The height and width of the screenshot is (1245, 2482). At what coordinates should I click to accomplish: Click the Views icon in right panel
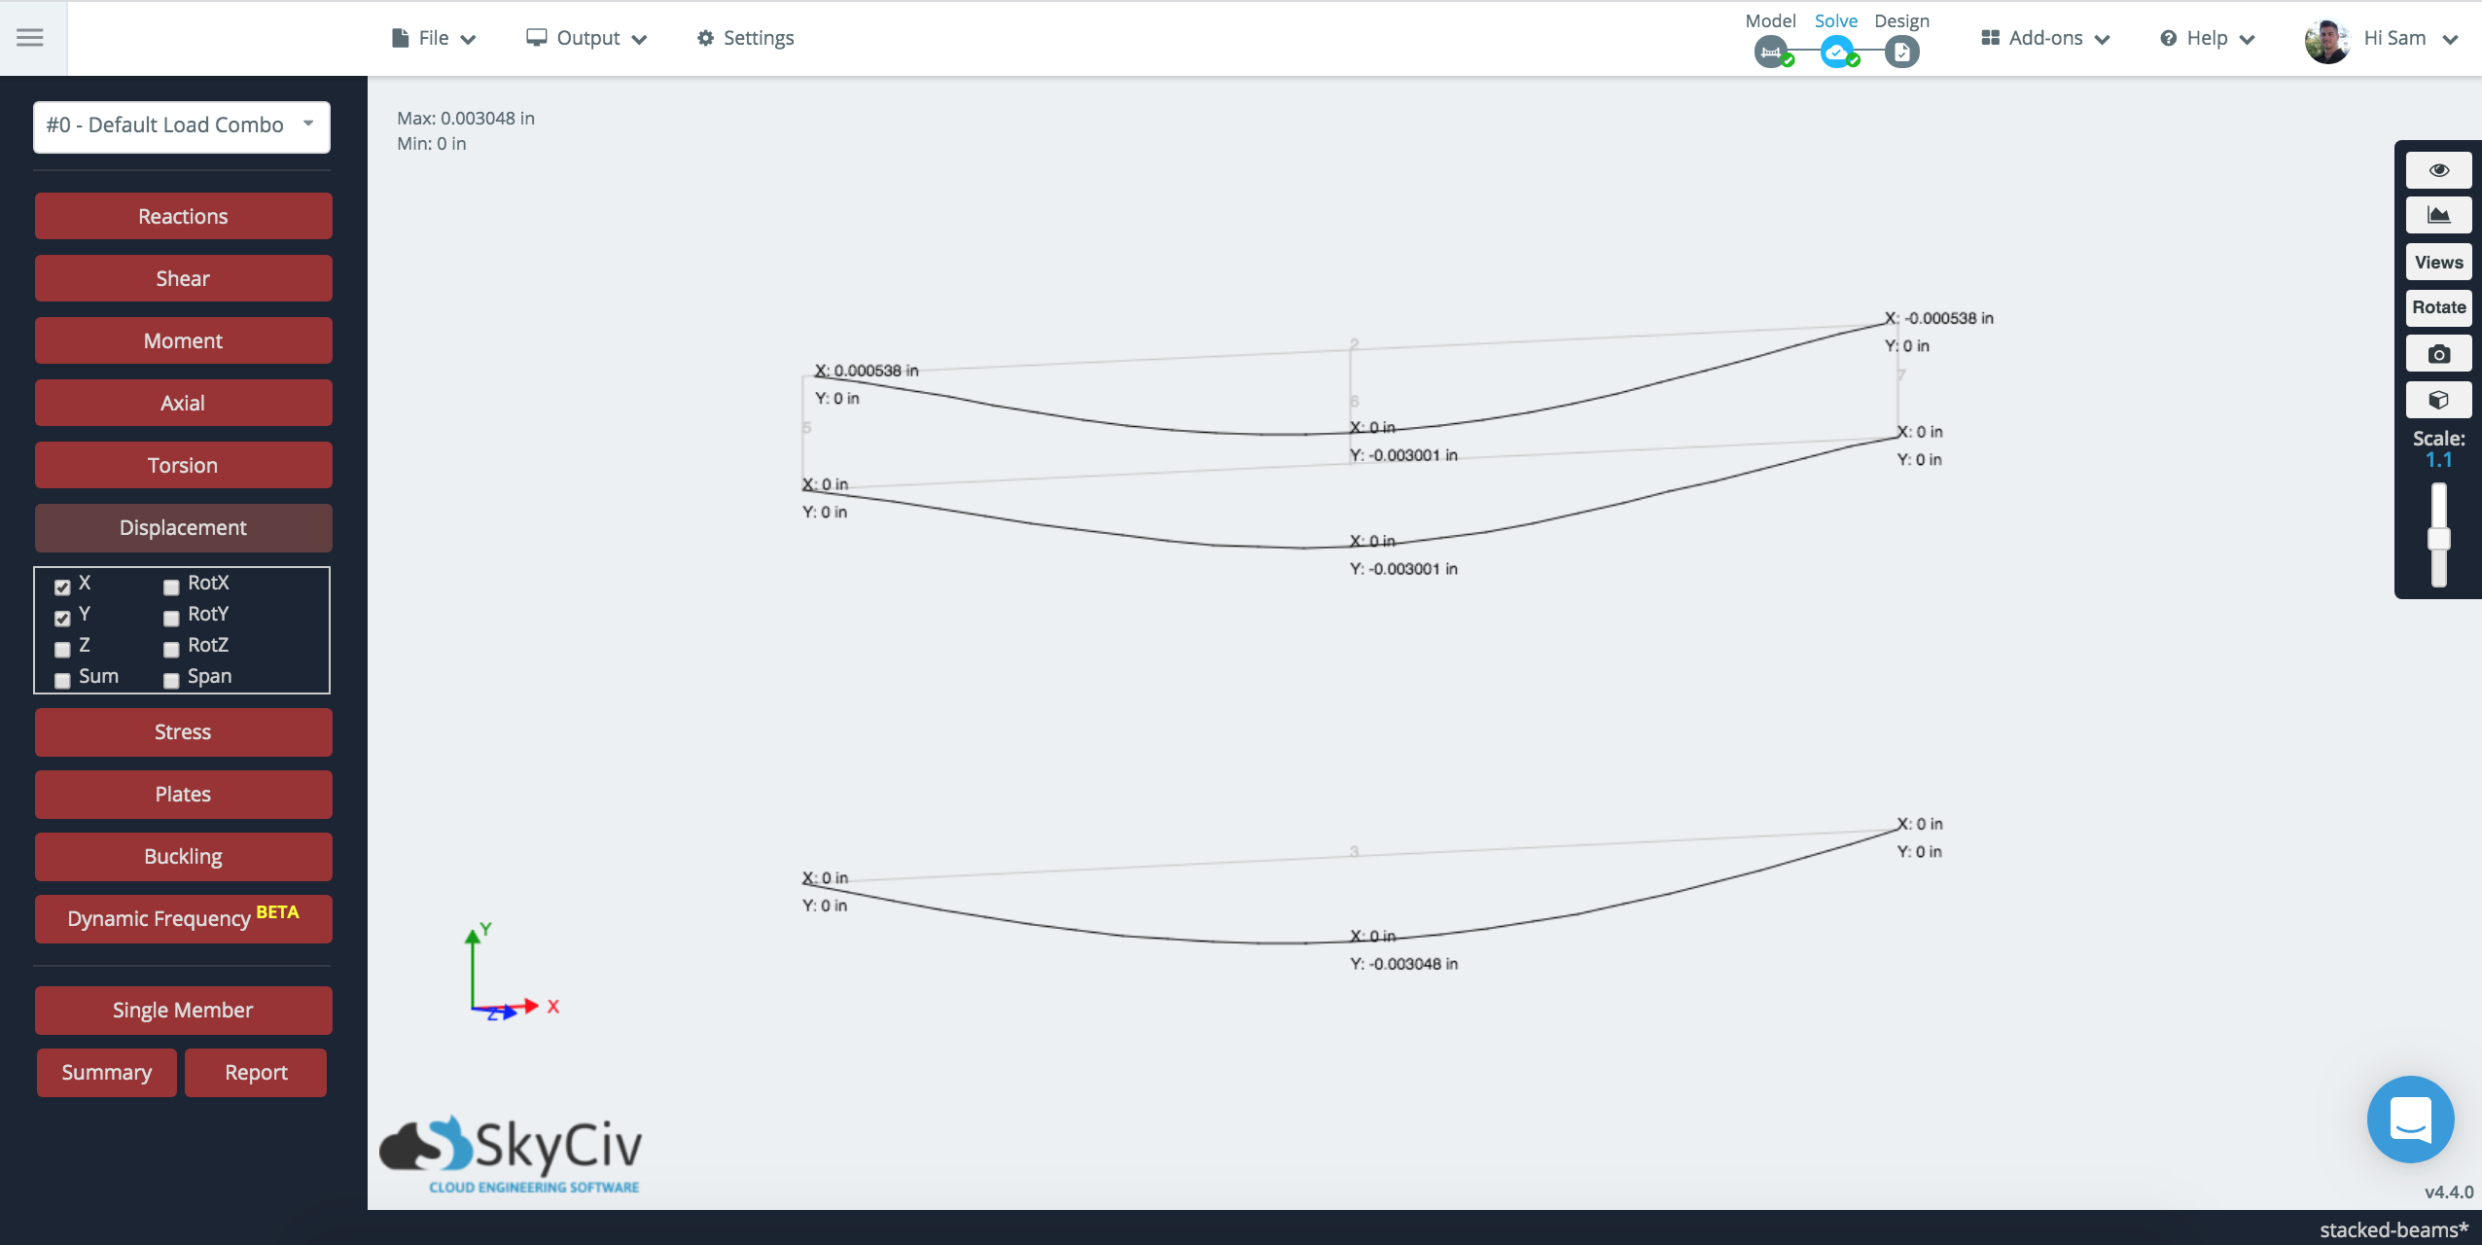point(2439,261)
